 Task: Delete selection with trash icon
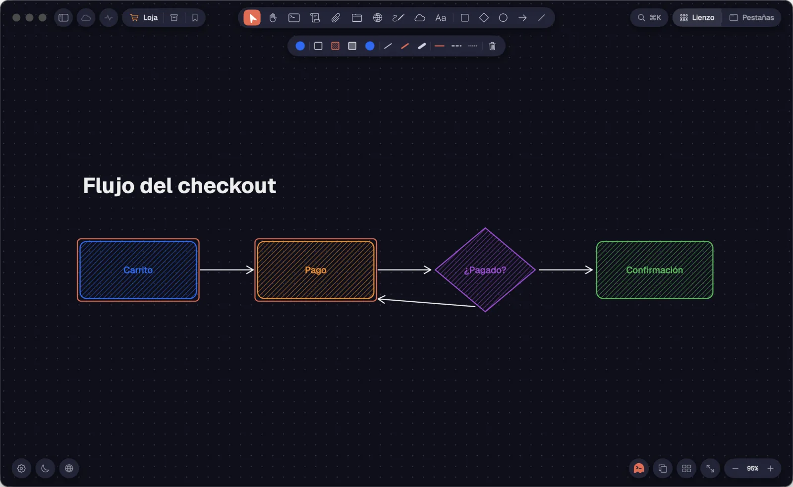(492, 46)
